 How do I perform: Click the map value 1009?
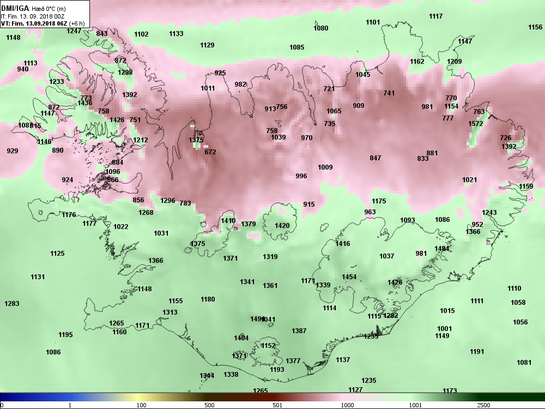point(325,167)
